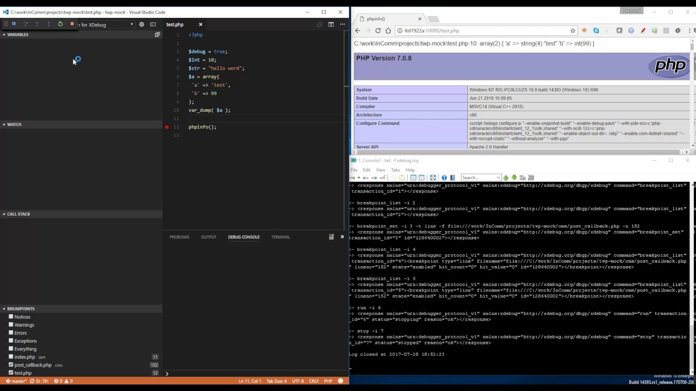Restart the debug session
The width and height of the screenshot is (696, 391).
[x=60, y=24]
